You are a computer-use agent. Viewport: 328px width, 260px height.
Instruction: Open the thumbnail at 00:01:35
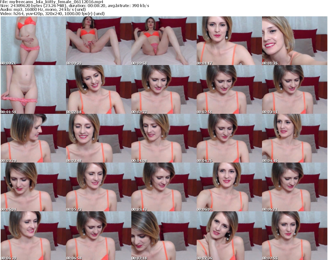(x=294, y=41)
